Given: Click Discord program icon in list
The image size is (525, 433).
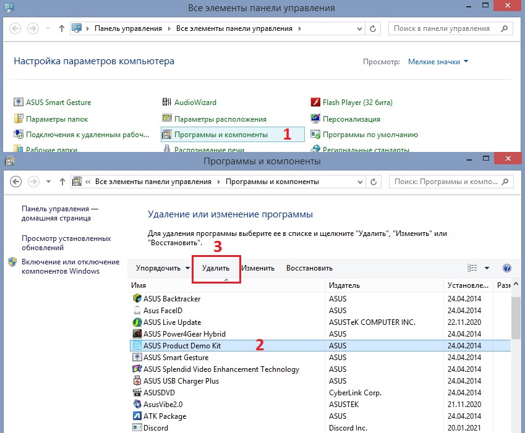Looking at the screenshot, I should click(137, 427).
